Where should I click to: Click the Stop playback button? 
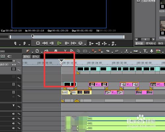click(x=38, y=43)
